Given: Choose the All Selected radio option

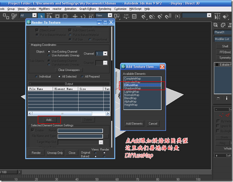Looking at the screenshot, I should point(59,76).
